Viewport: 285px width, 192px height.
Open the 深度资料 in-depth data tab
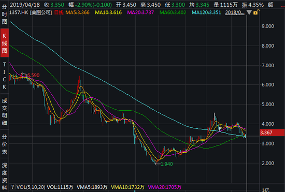click(x=4, y=176)
